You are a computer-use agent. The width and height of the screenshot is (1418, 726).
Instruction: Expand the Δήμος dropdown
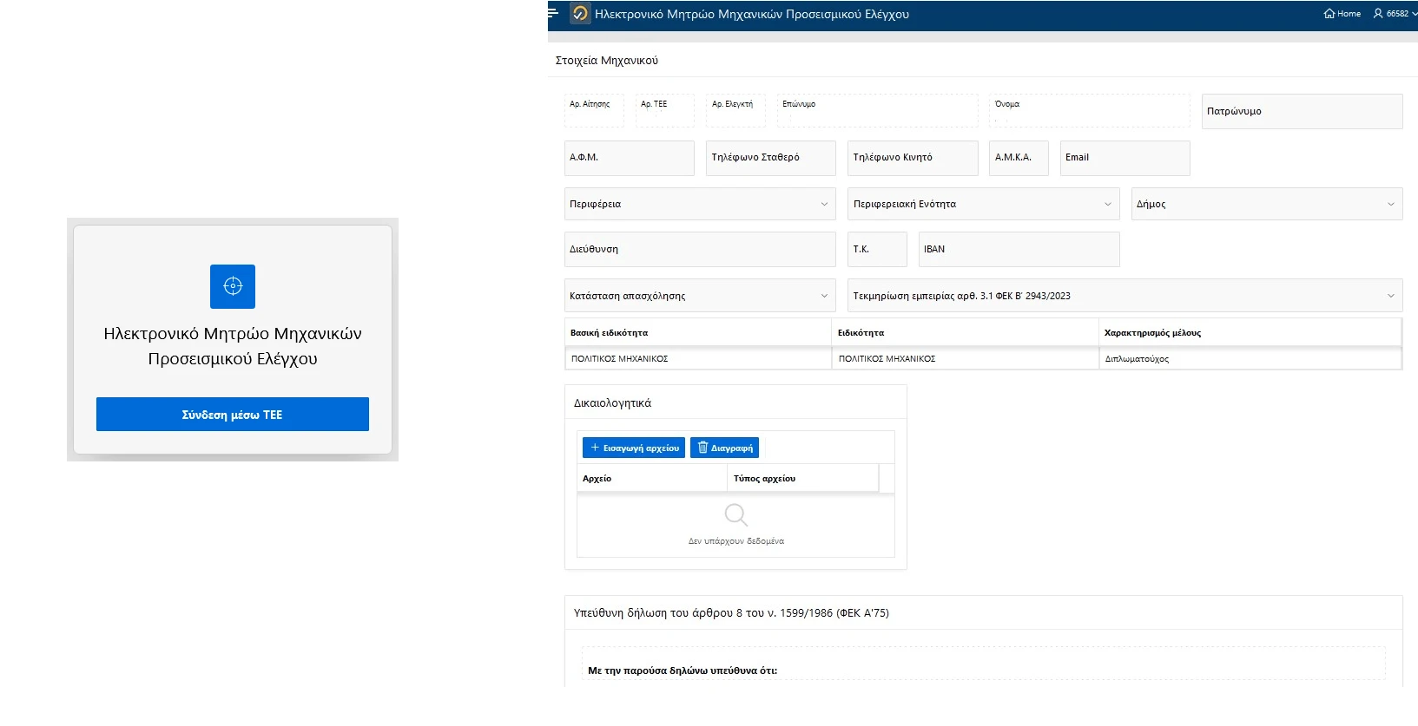(1266, 205)
